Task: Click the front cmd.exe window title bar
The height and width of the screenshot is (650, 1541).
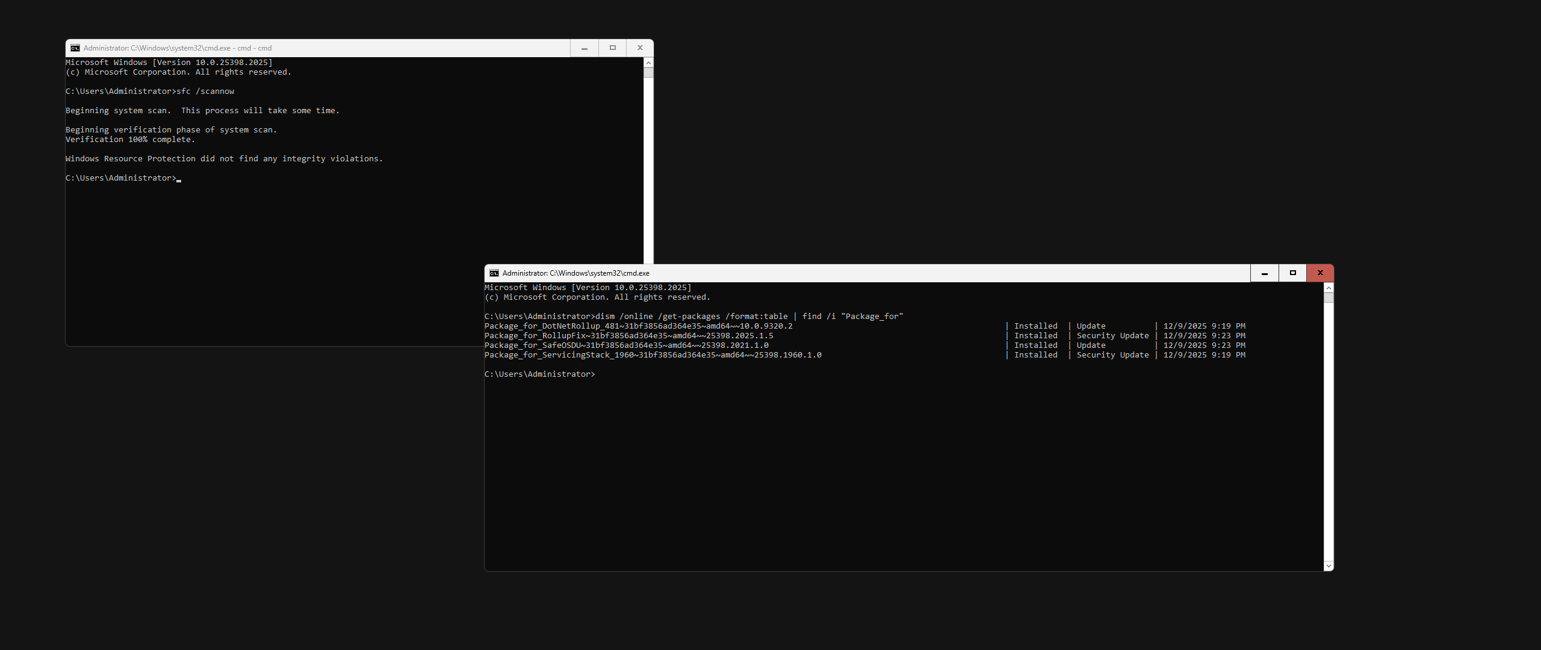Action: [903, 273]
